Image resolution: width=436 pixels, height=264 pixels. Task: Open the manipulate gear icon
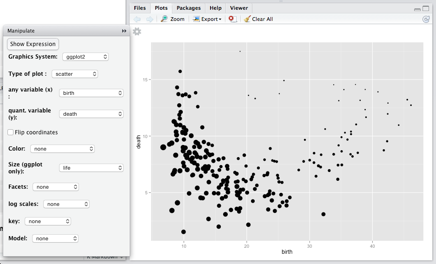pyautogui.click(x=137, y=32)
